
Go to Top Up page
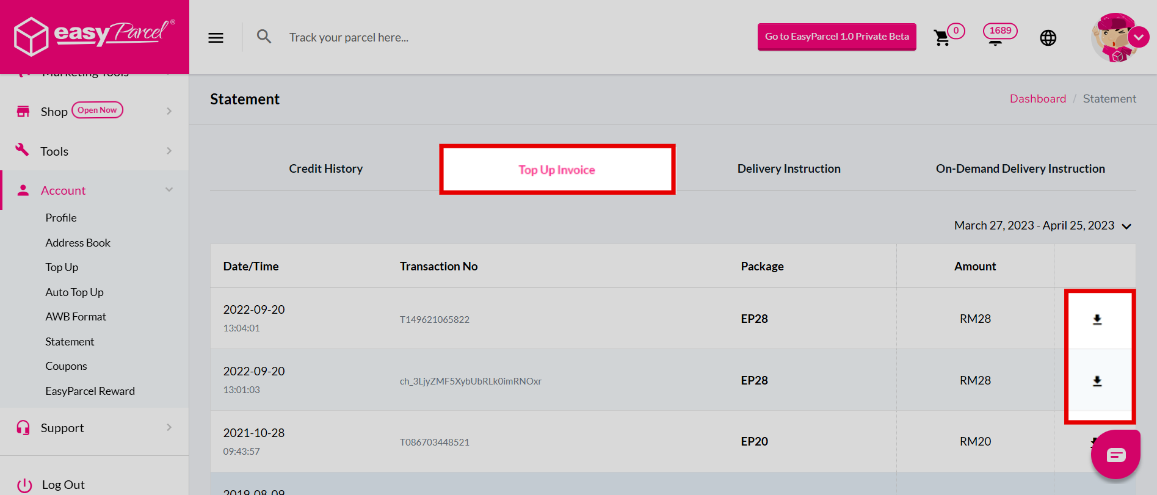(62, 267)
